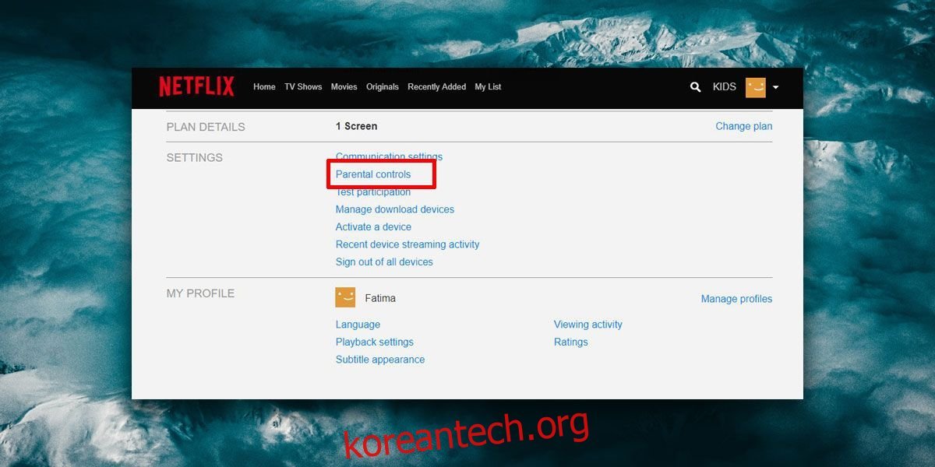
Task: Click the Netflix logo
Action: [196, 86]
